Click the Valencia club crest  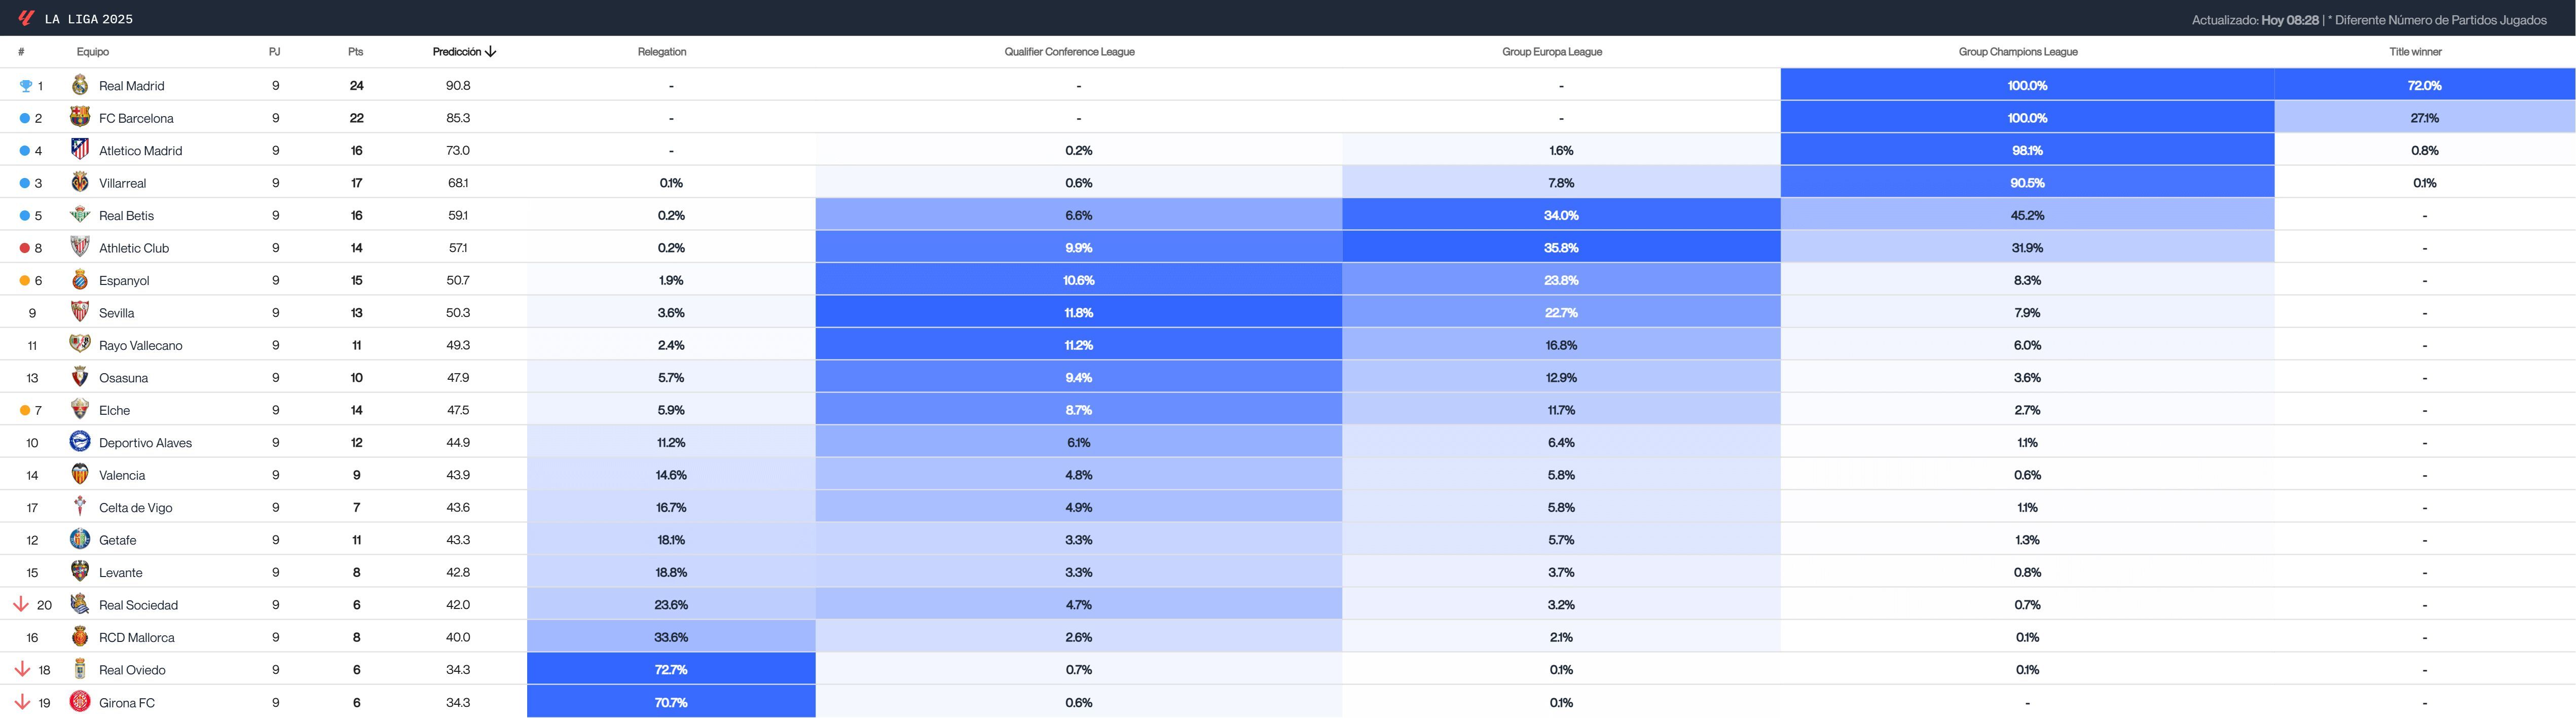(81, 475)
